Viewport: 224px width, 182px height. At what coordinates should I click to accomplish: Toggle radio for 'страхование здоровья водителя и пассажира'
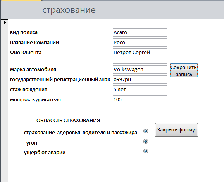pos(146,131)
